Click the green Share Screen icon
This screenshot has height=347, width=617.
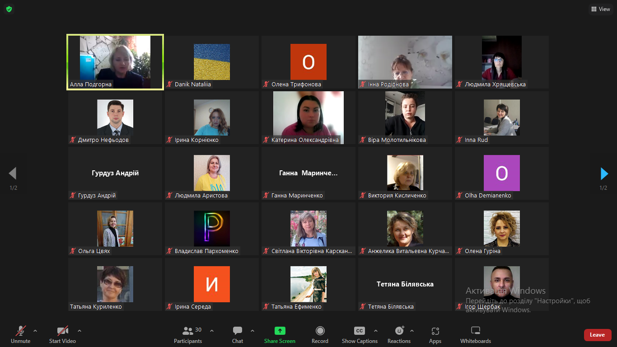[x=280, y=331]
